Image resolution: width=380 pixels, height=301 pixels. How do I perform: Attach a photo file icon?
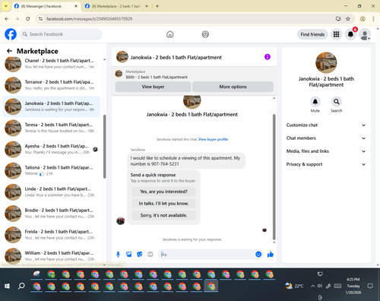[128, 254]
